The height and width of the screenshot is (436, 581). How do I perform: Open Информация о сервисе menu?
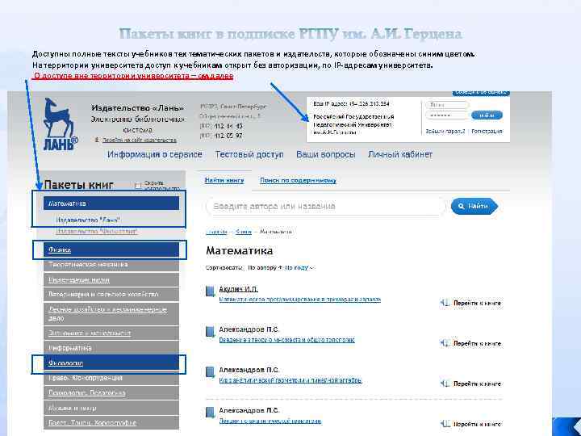point(154,154)
